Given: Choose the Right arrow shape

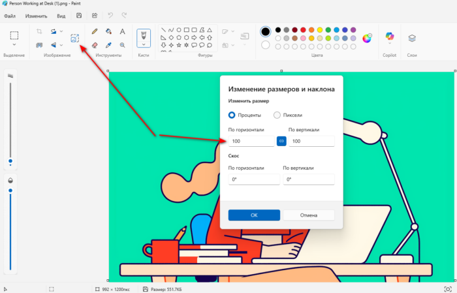Looking at the screenshot, I should (x=194, y=38).
